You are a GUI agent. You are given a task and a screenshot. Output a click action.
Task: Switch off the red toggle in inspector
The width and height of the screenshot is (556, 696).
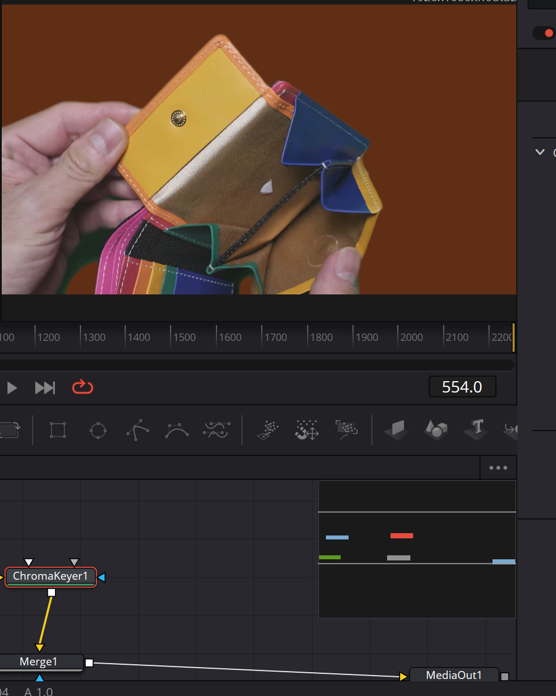(545, 33)
